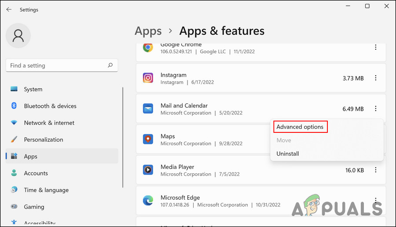Click the Gaming controller icon
Screen dimensions: 396x227
click(x=14, y=206)
